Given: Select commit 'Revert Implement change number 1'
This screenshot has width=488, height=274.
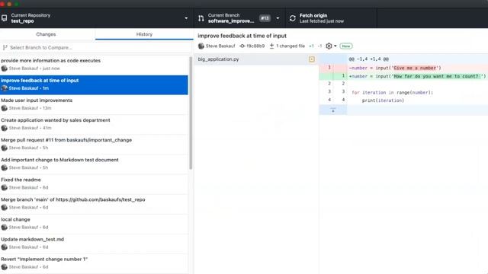Looking at the screenshot, I should pos(94,263).
